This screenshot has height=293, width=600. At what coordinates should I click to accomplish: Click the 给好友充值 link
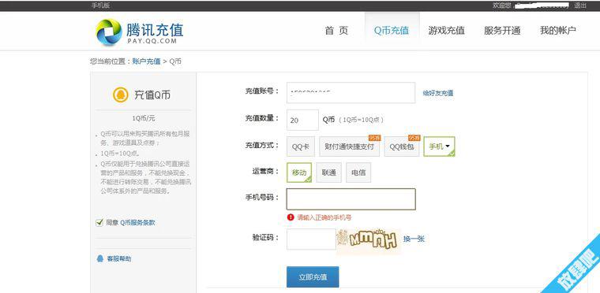coord(438,93)
